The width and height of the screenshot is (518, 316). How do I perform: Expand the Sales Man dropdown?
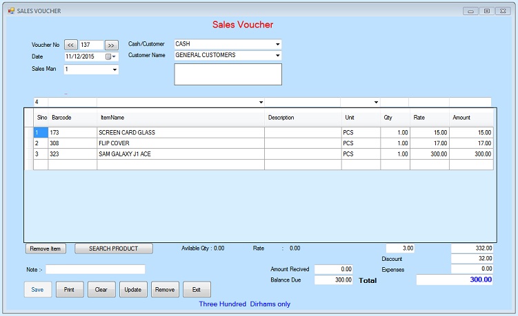114,70
